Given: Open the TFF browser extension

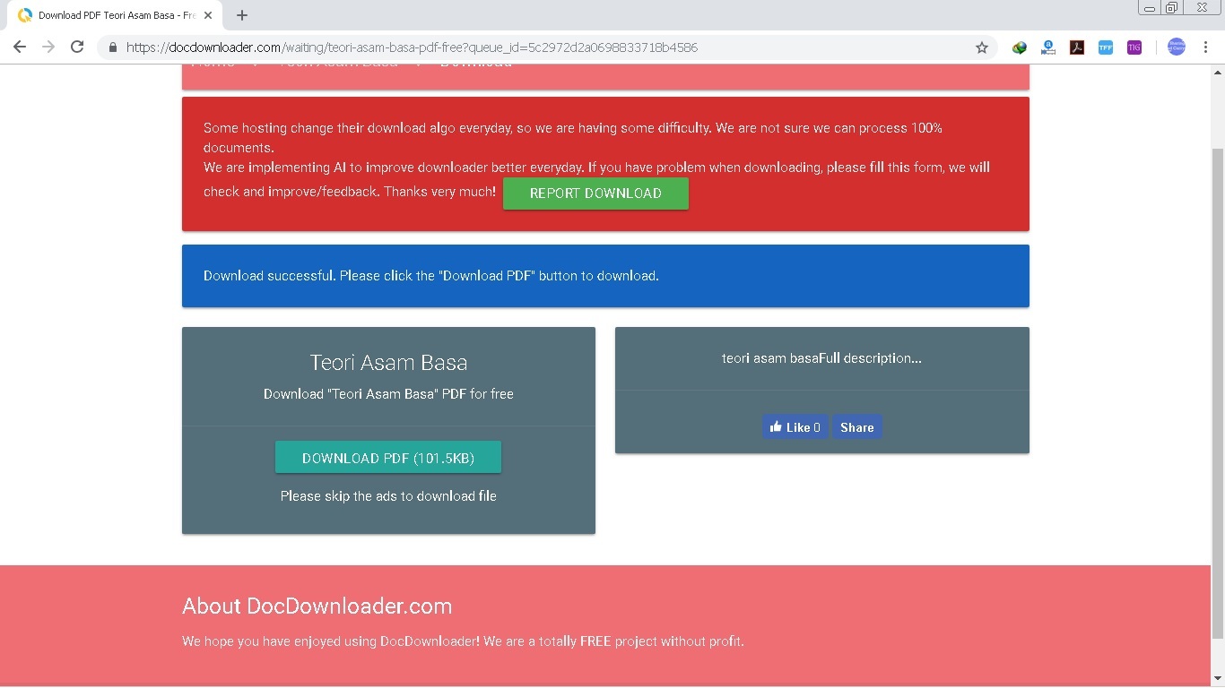Looking at the screenshot, I should (x=1106, y=47).
